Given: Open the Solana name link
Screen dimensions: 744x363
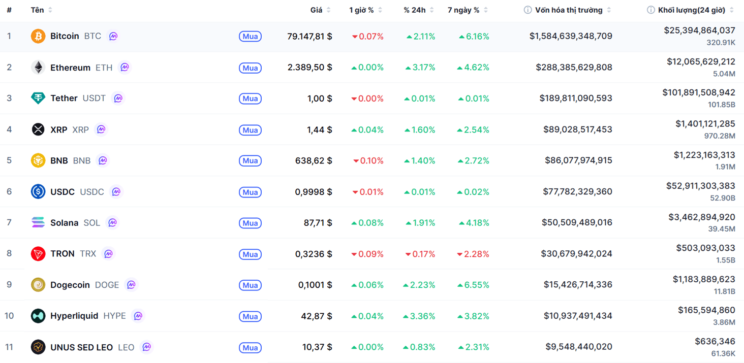Looking at the screenshot, I should [64, 222].
